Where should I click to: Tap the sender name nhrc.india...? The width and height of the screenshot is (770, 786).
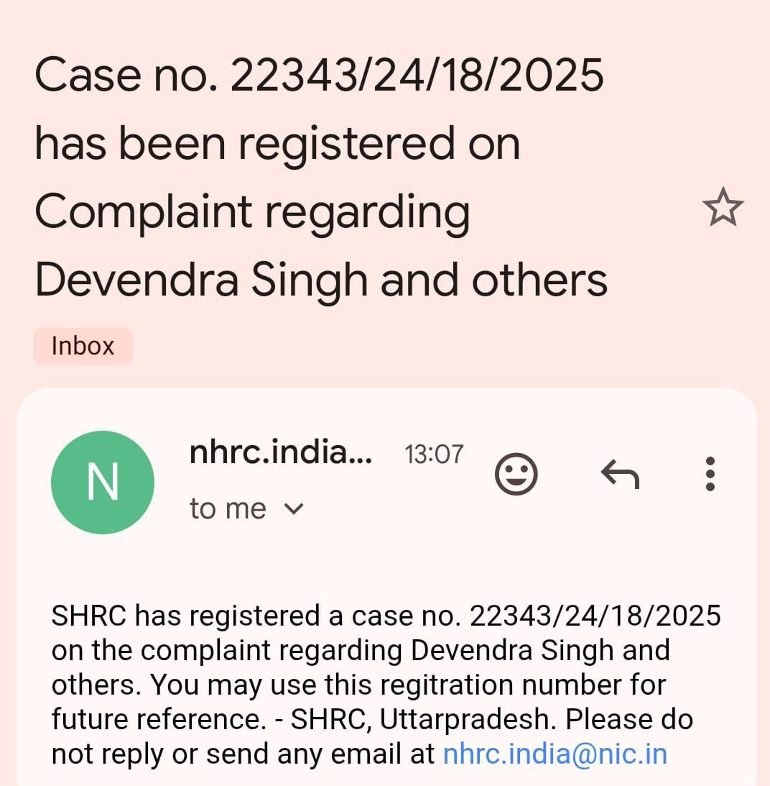click(281, 452)
